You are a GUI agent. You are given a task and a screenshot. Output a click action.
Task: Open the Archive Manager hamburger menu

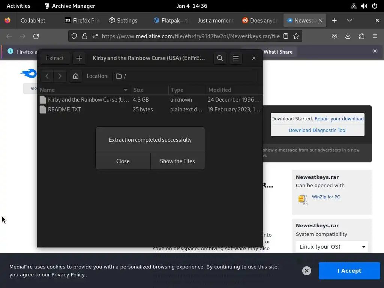(x=236, y=58)
